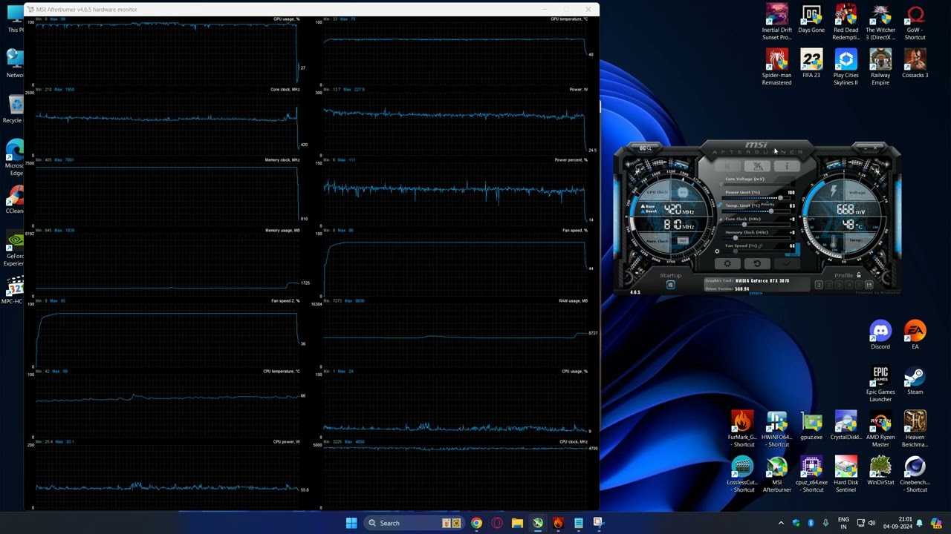Reset Afterburner settings to defaults
This screenshot has height=534, width=951.
coord(757,263)
